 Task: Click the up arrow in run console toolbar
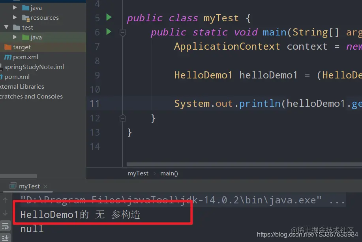coord(5,200)
